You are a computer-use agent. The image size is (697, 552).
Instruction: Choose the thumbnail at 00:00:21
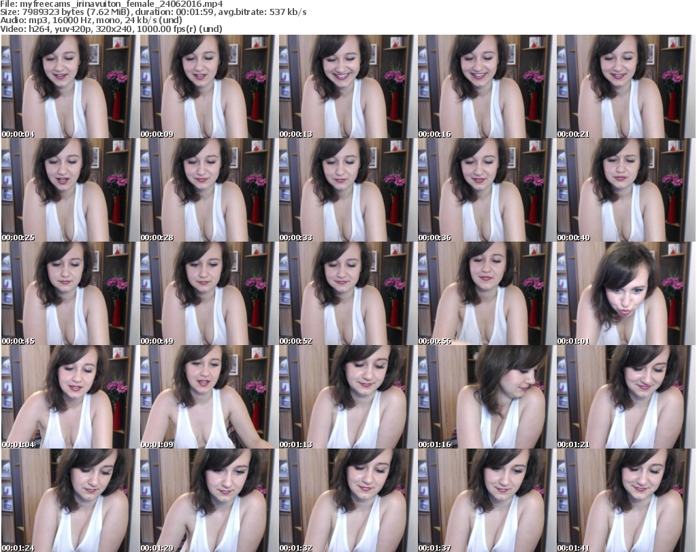click(x=626, y=86)
